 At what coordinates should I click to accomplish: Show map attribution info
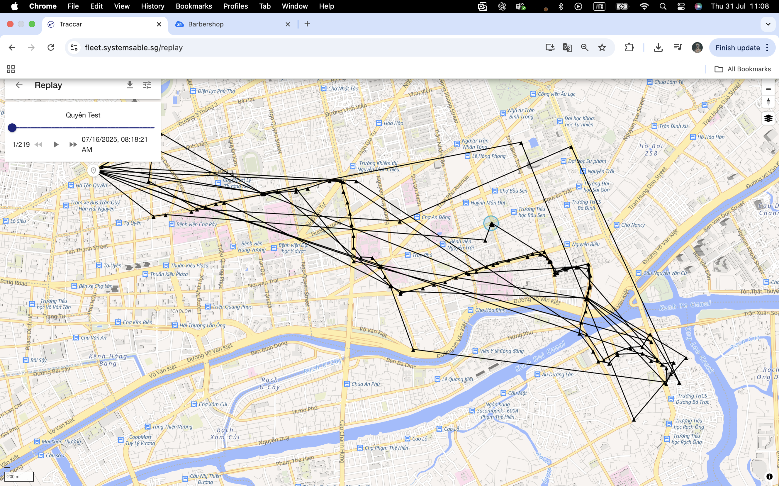pos(769,476)
